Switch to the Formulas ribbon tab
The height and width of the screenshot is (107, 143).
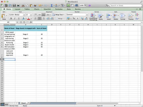pos(59,9)
